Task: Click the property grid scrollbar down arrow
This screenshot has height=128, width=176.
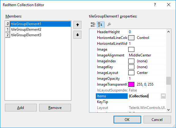Action: [168, 110]
